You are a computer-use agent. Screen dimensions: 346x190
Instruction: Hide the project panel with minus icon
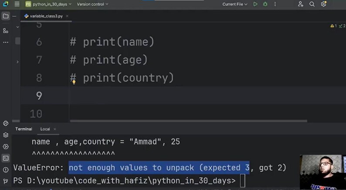coord(14,16)
